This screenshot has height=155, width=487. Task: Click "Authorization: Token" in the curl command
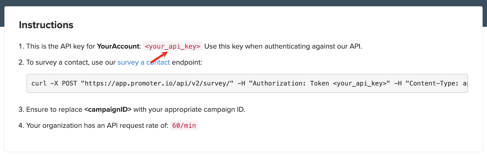tap(291, 83)
